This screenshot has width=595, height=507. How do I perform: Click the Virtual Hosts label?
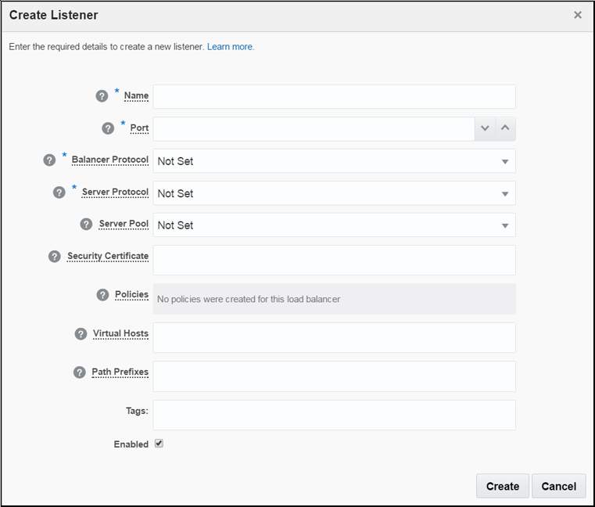click(x=120, y=333)
